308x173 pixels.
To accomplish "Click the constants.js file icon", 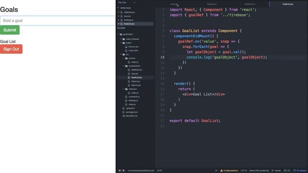I will [x=126, y=97].
